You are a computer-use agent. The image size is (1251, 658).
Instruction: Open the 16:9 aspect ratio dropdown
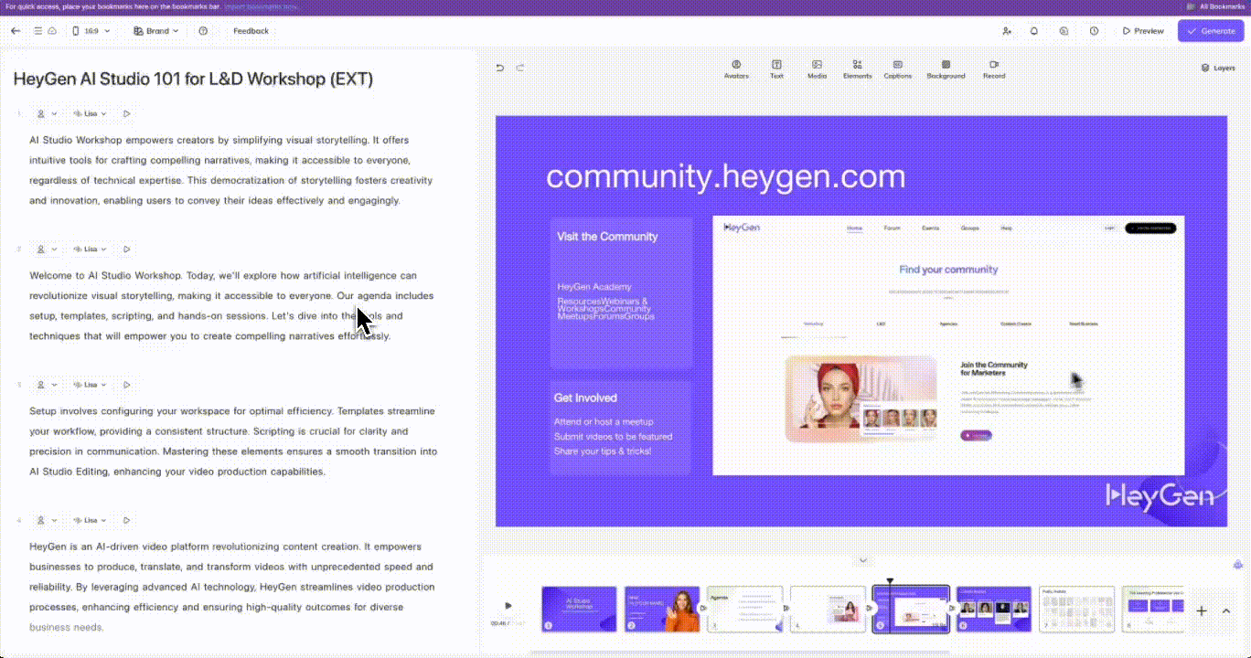[x=91, y=31]
